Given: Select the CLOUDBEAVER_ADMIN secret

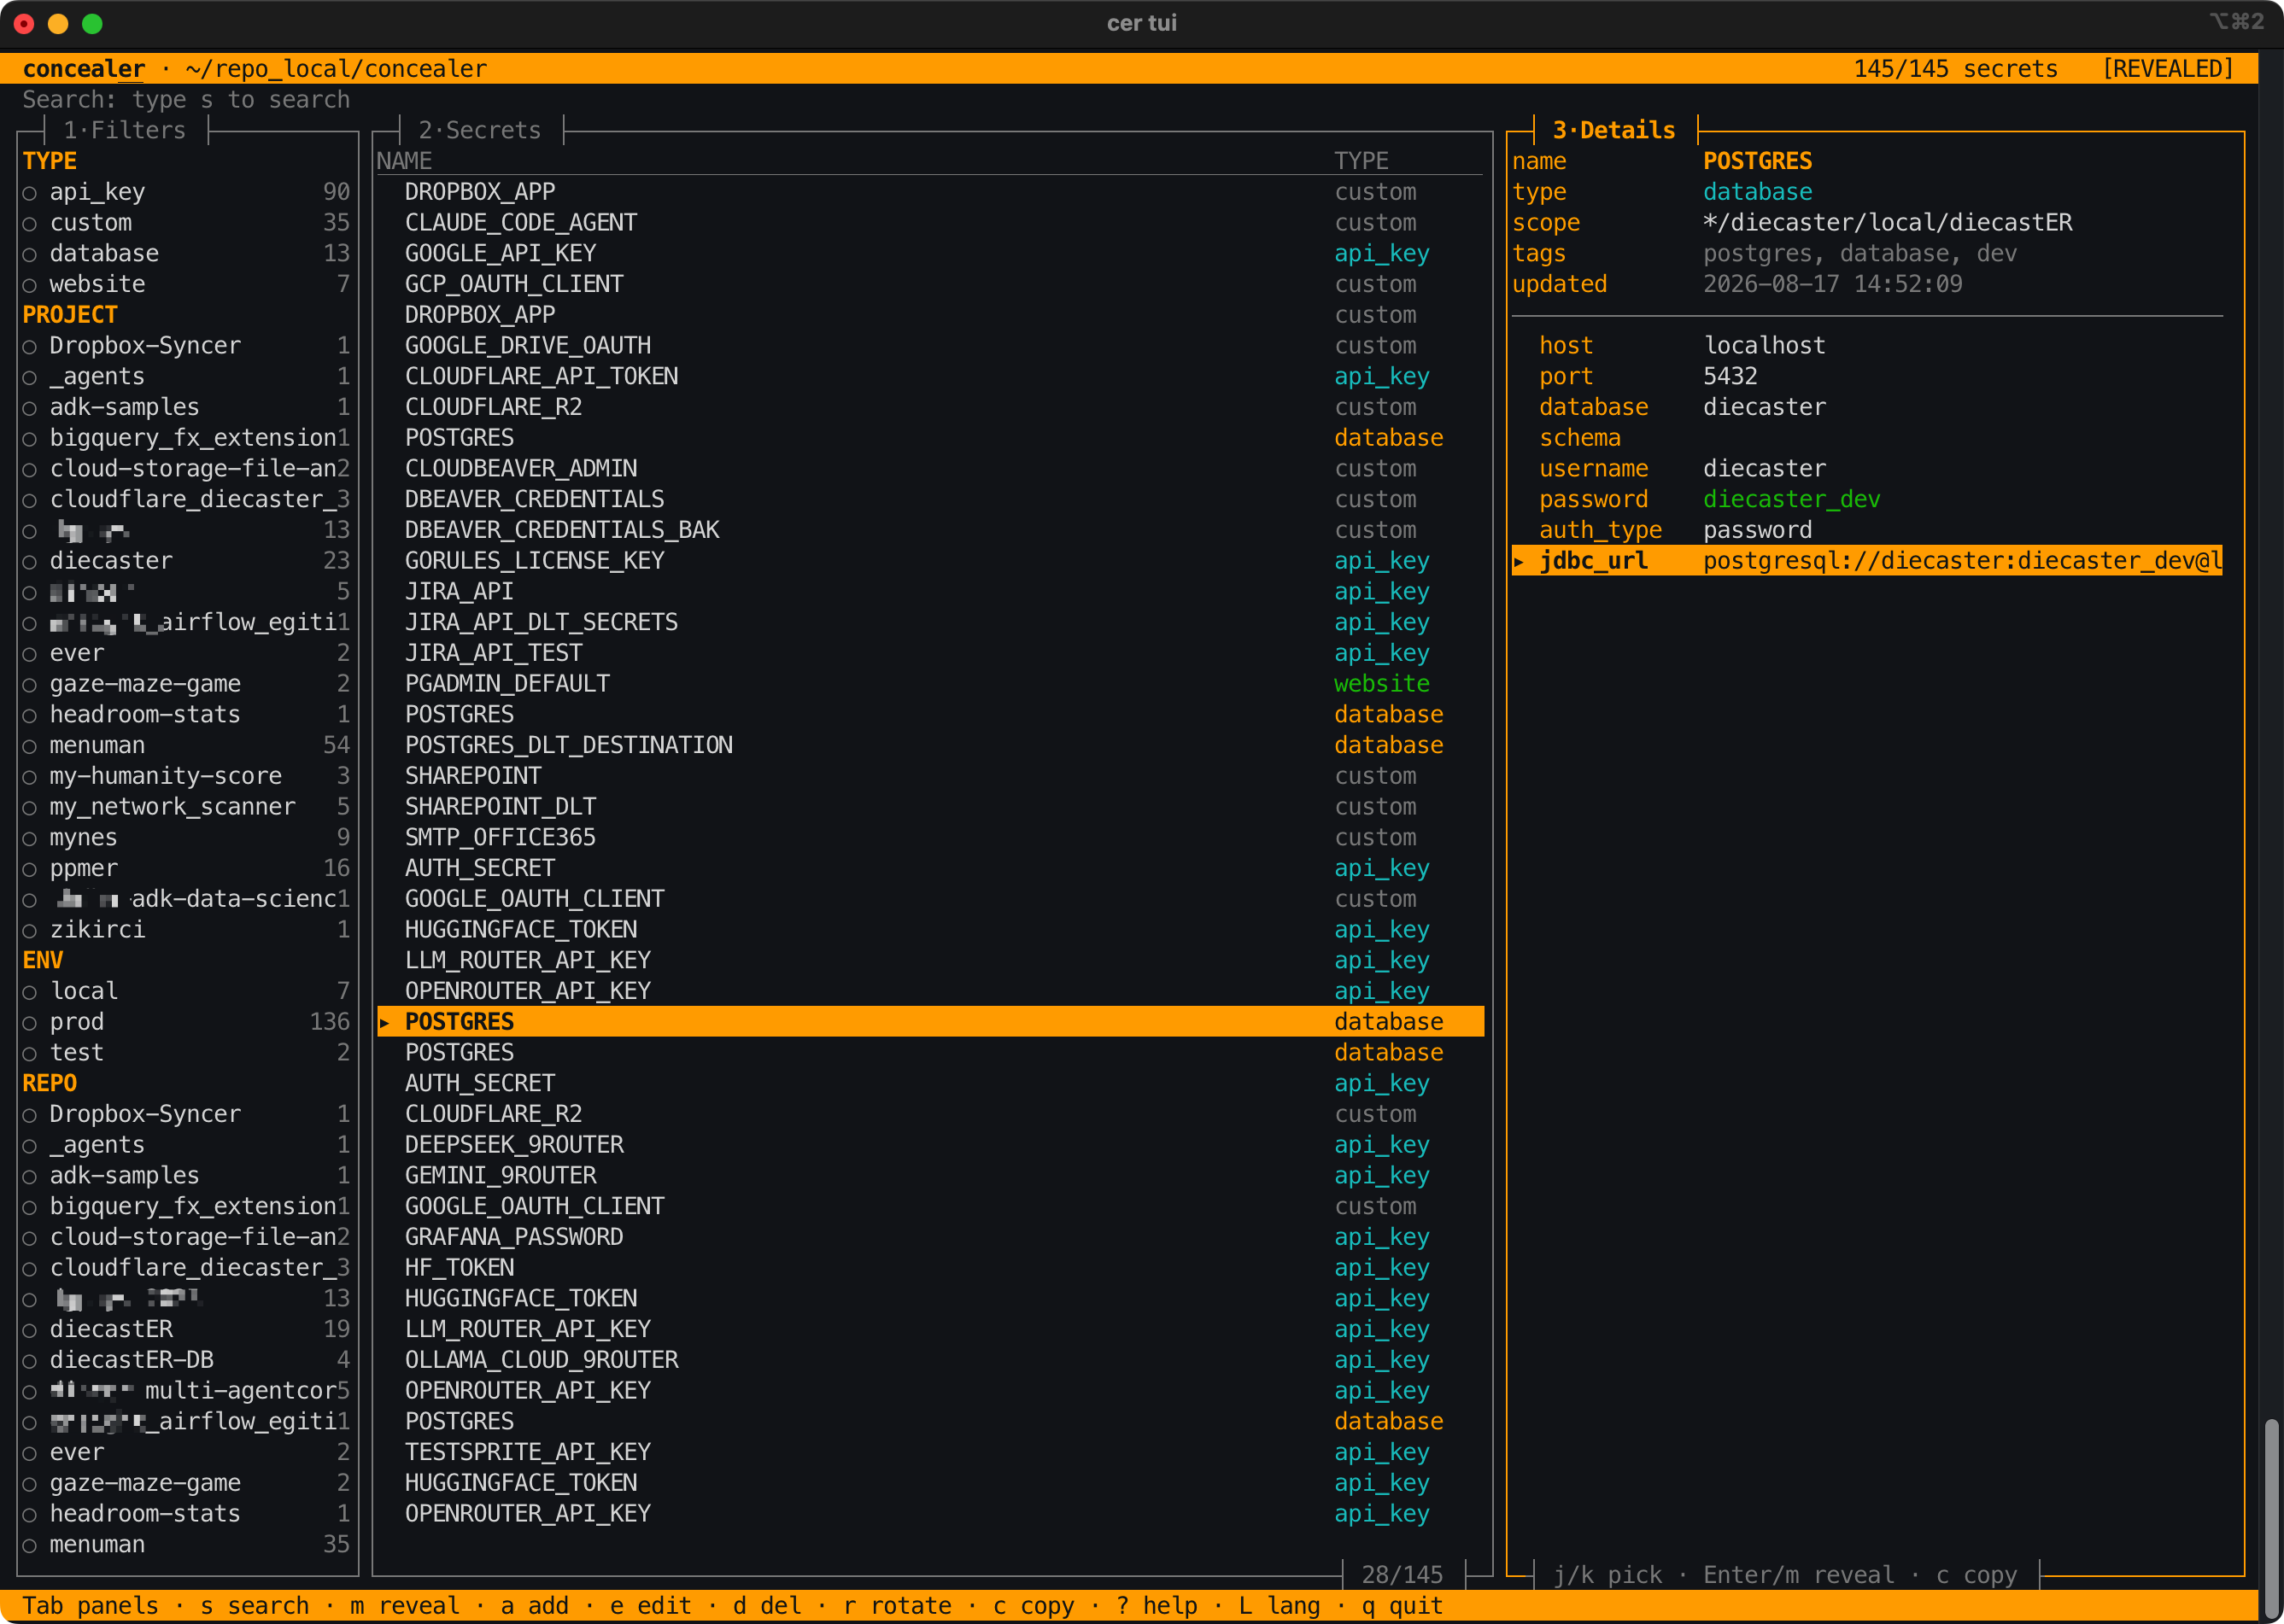Looking at the screenshot, I should [930, 469].
